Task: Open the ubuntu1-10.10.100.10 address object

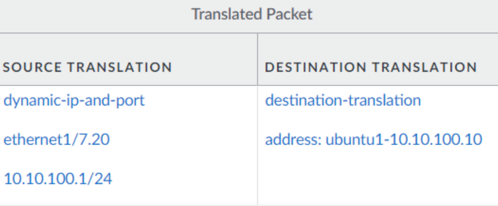Action: pyautogui.click(x=403, y=139)
